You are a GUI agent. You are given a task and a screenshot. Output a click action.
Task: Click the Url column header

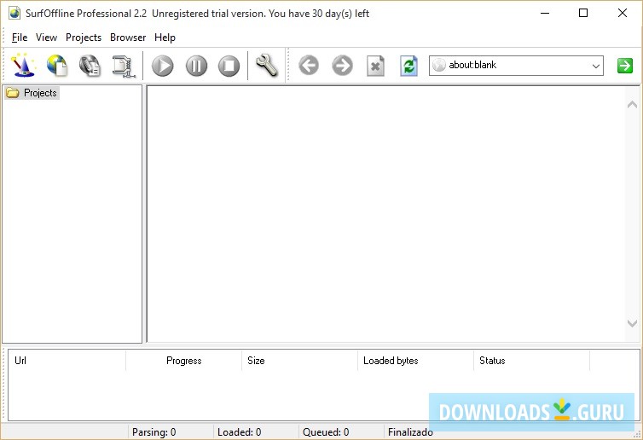click(x=67, y=361)
